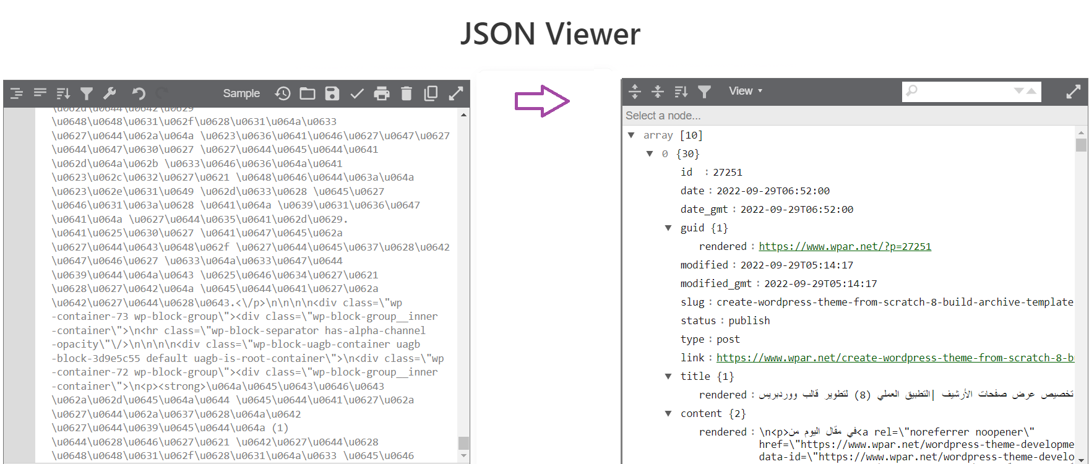Format JSON with indentation in left editor
This screenshot has width=1089, height=464.
click(x=17, y=93)
